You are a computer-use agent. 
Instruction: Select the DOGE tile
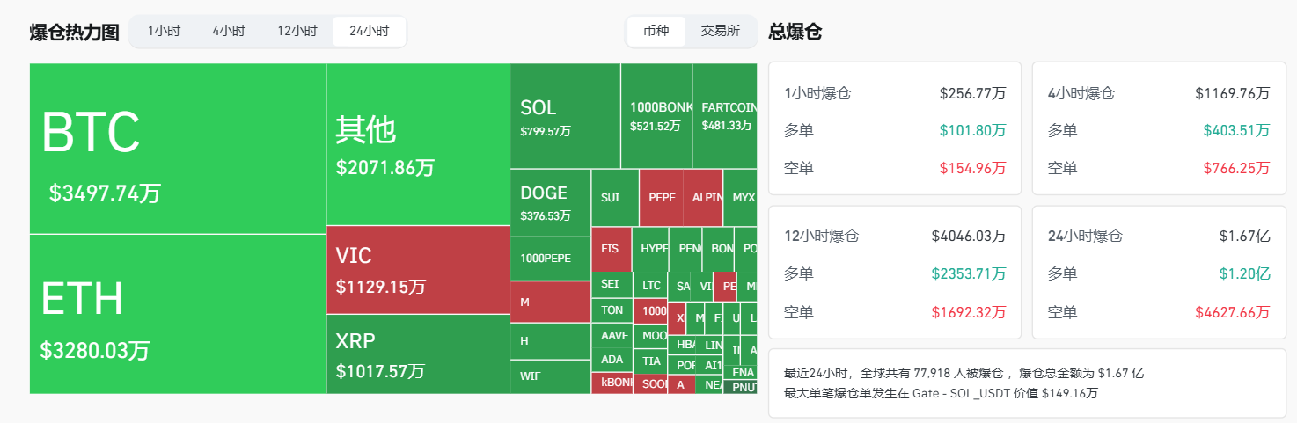pos(550,202)
